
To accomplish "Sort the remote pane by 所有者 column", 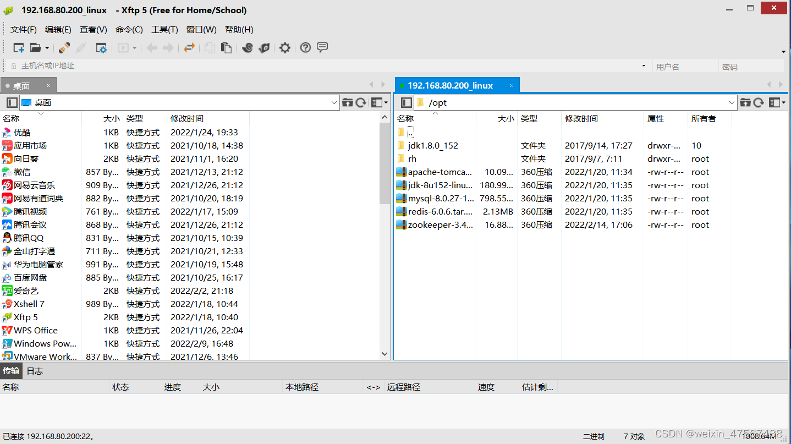I will pos(710,118).
